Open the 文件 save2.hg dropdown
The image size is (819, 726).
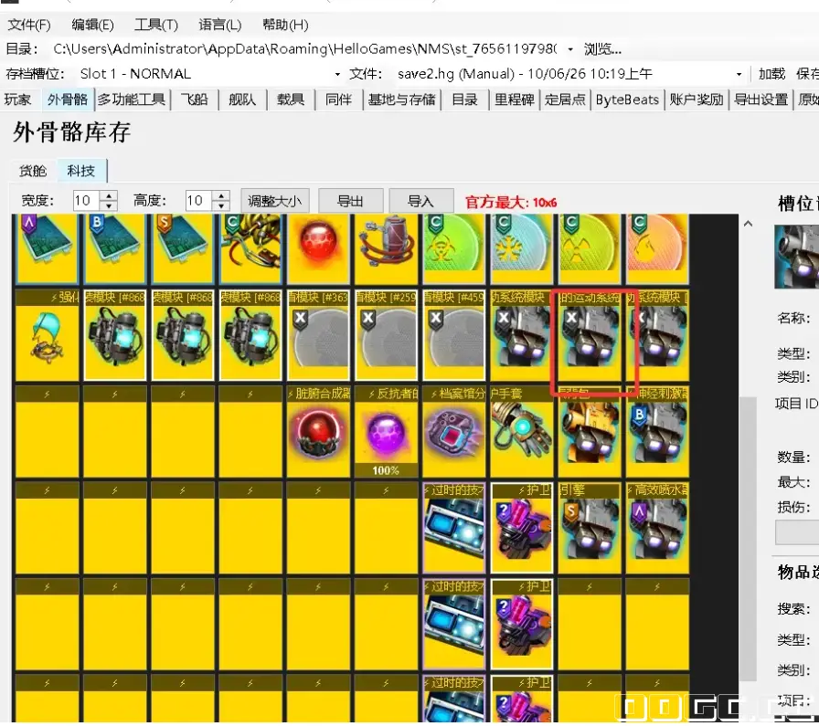[739, 74]
